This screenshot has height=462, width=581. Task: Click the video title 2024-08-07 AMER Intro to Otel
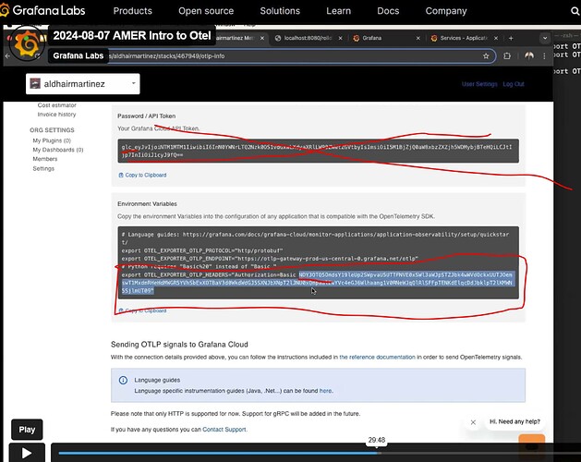[131, 36]
